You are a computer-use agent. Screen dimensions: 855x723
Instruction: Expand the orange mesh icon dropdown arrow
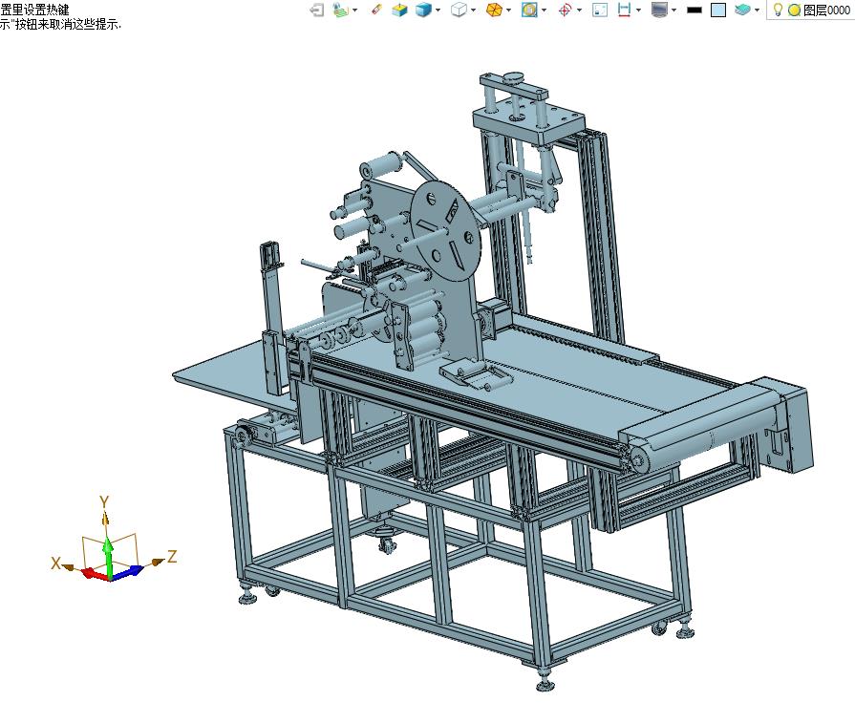pyautogui.click(x=508, y=10)
